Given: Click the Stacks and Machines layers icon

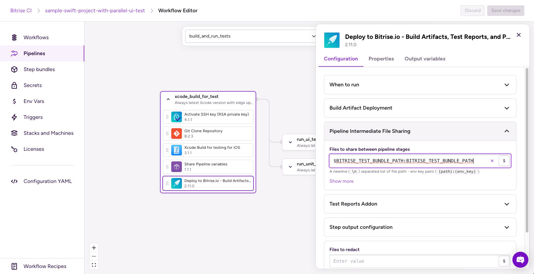Looking at the screenshot, I should pyautogui.click(x=14, y=133).
